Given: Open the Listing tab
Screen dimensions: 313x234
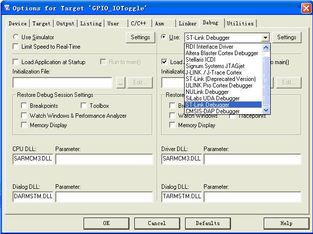Looking at the screenshot, I should [x=91, y=23].
